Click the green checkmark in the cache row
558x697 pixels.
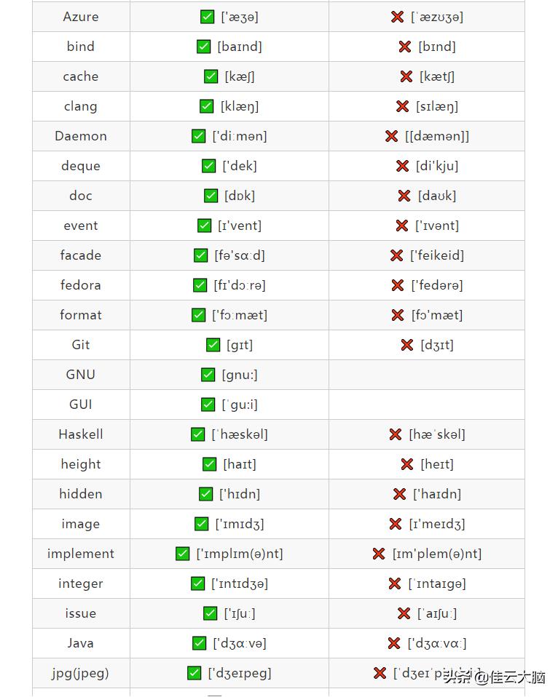point(211,76)
